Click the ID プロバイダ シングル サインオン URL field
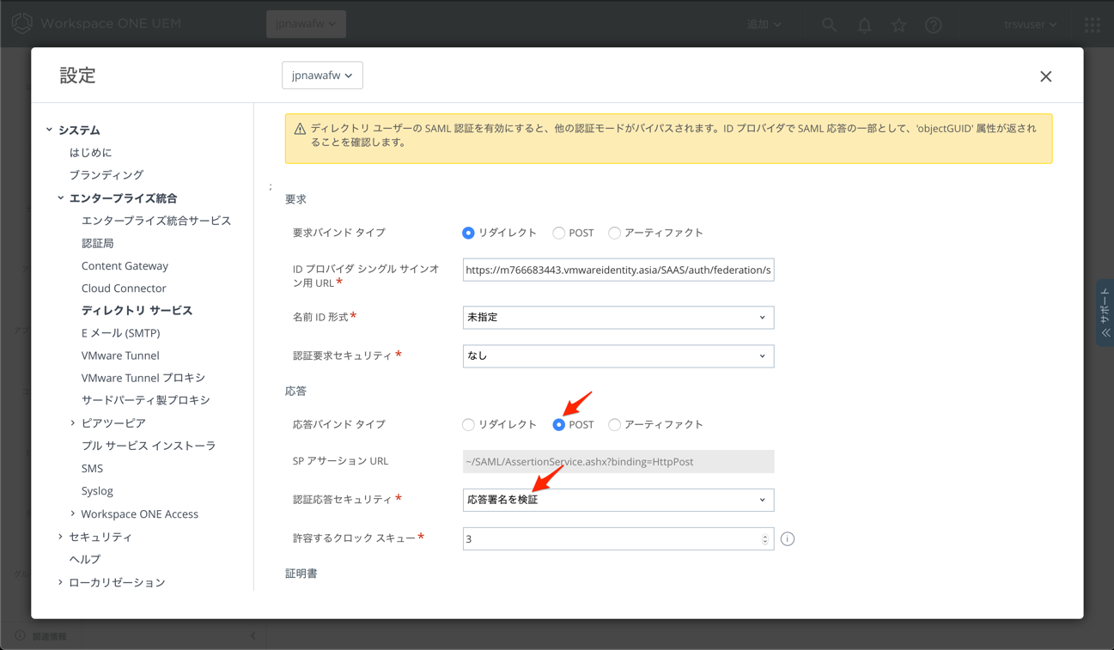 pyautogui.click(x=618, y=270)
